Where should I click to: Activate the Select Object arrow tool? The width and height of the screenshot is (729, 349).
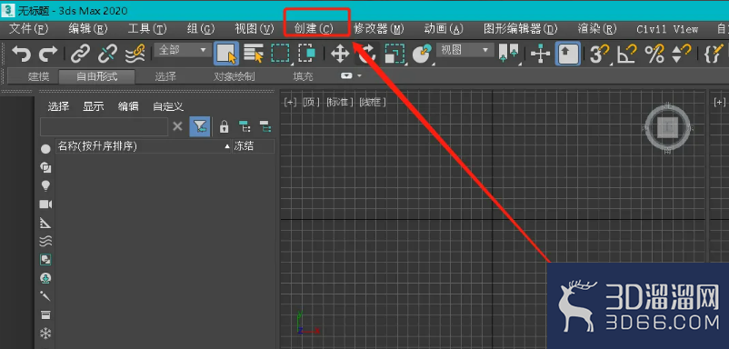coord(226,54)
